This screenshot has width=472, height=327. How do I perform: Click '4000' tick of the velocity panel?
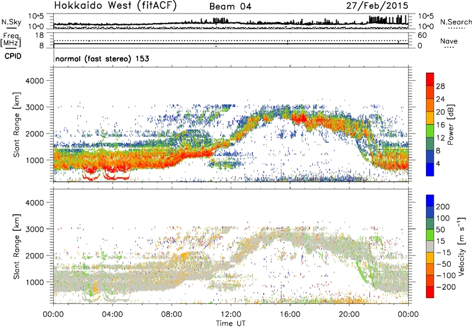(35, 202)
